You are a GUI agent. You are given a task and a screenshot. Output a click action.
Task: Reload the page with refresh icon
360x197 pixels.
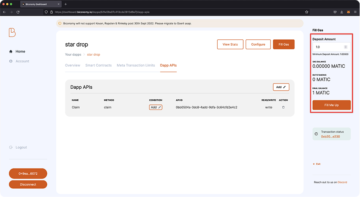[18, 12]
